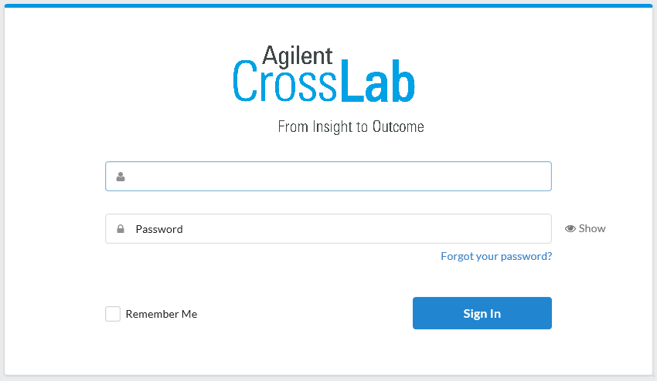The width and height of the screenshot is (657, 381).
Task: Click the blue bar at top of login card
Action: point(328,5)
